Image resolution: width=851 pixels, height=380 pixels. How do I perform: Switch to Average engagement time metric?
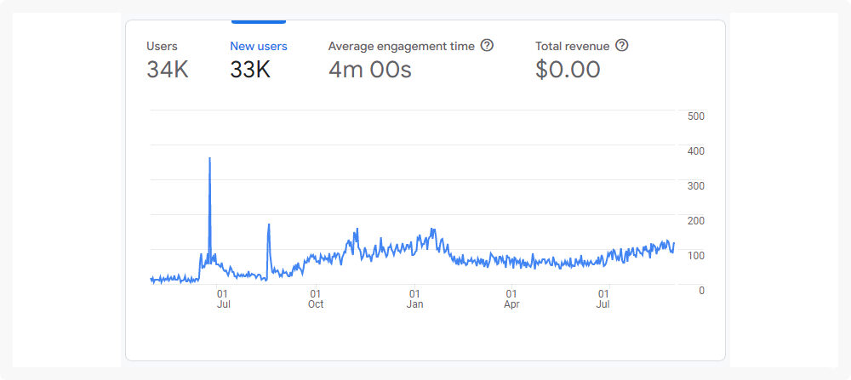pyautogui.click(x=402, y=46)
